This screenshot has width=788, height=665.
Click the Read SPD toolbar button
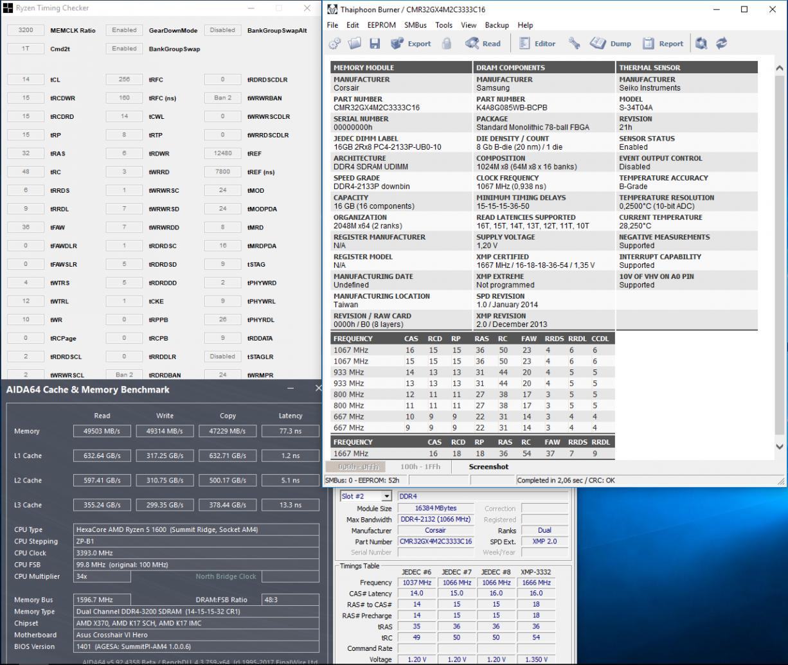pos(483,44)
